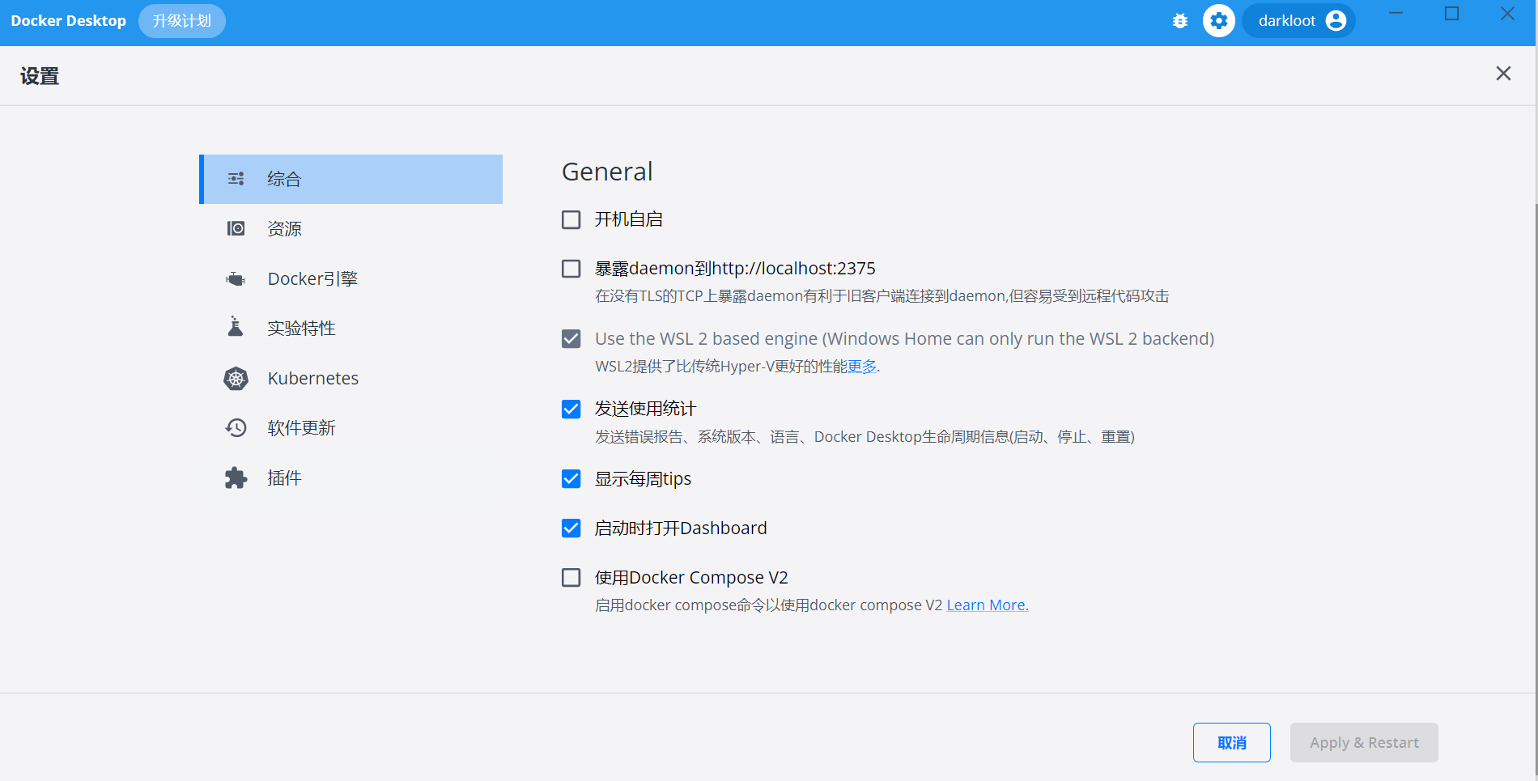Image resolution: width=1538 pixels, height=781 pixels.
Task: Open 插件 section
Action: tap(351, 478)
